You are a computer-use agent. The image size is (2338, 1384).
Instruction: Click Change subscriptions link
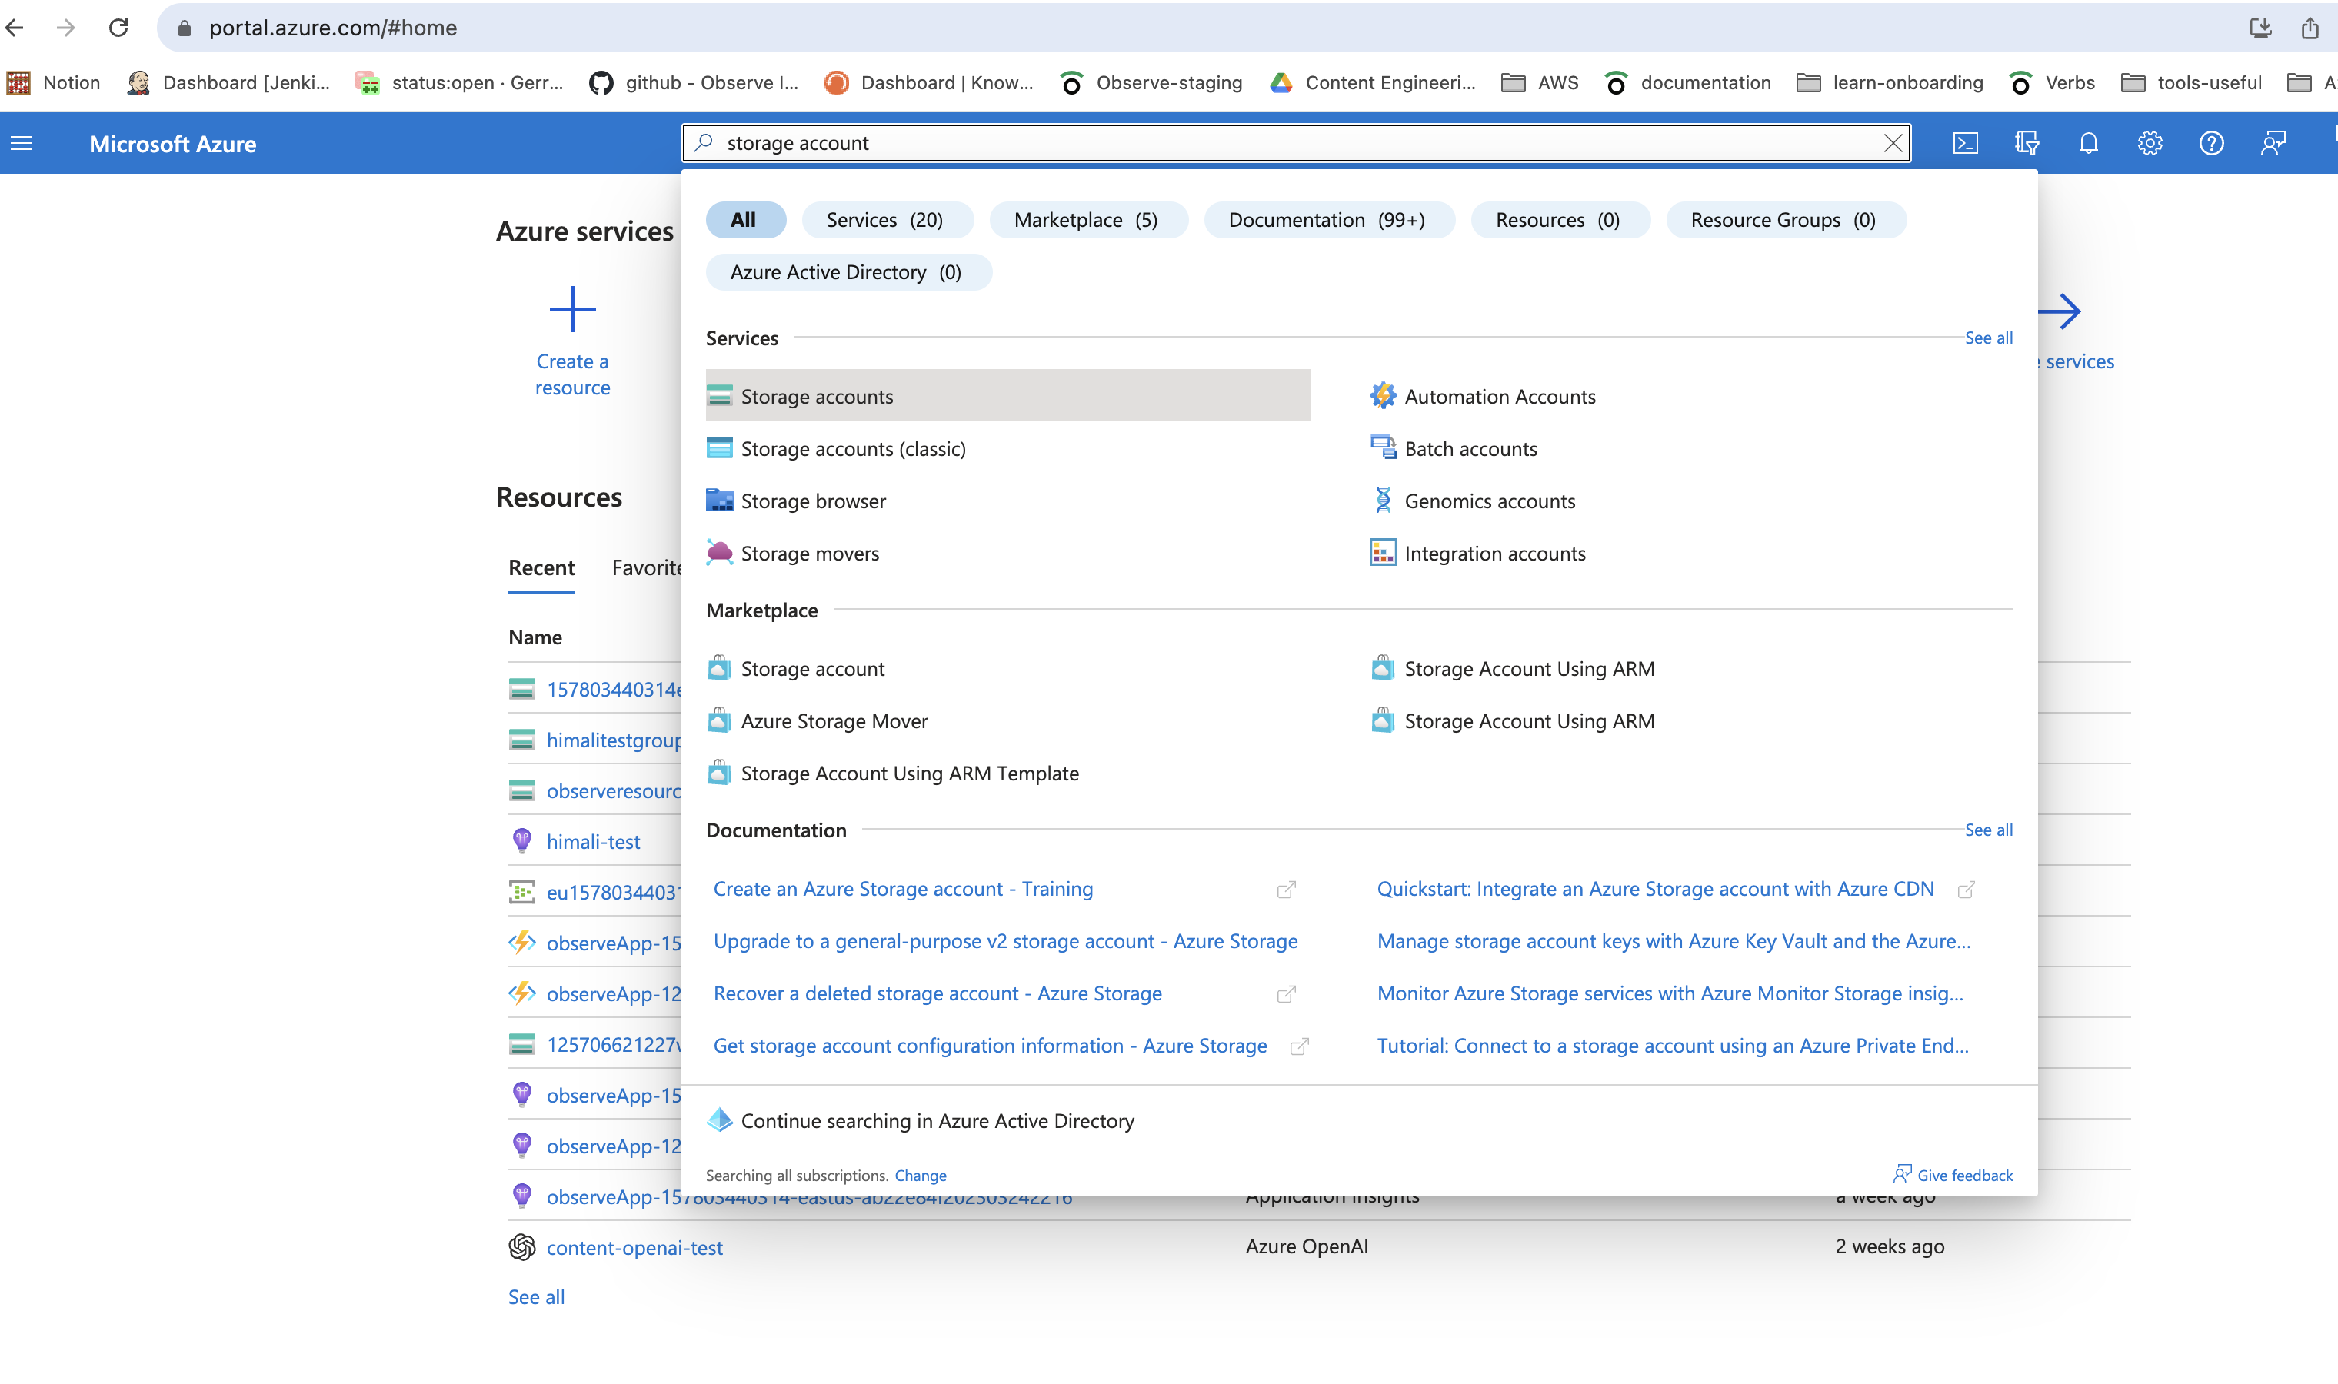pyautogui.click(x=920, y=1175)
